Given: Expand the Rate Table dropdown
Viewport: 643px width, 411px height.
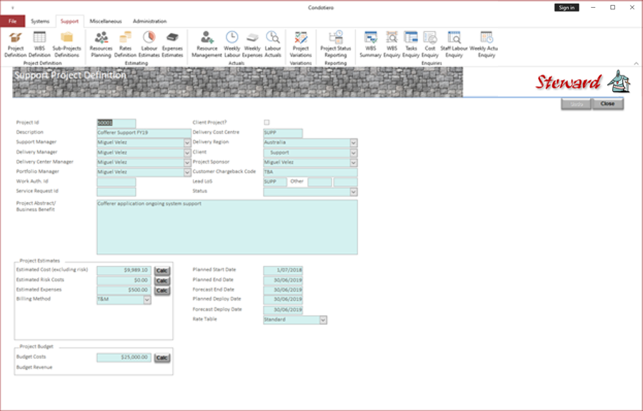Looking at the screenshot, I should click(x=323, y=320).
